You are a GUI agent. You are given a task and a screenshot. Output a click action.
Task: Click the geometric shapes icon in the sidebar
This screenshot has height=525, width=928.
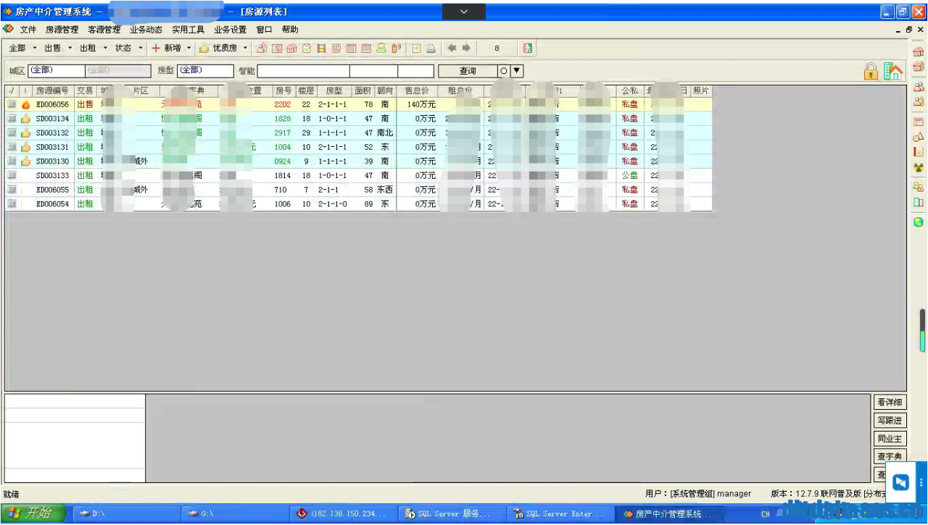[919, 137]
